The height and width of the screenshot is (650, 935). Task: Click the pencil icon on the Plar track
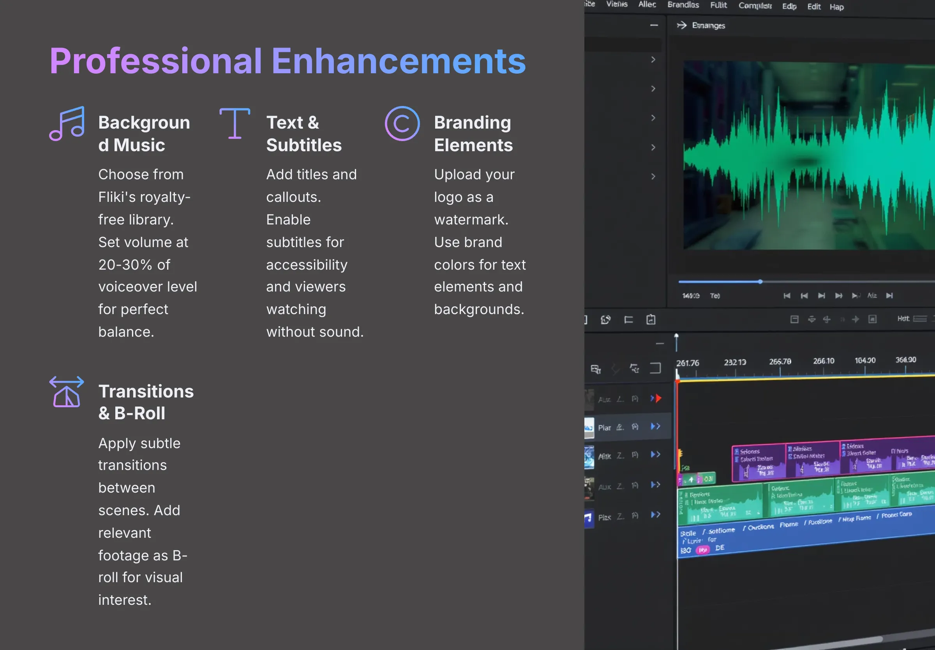620,427
